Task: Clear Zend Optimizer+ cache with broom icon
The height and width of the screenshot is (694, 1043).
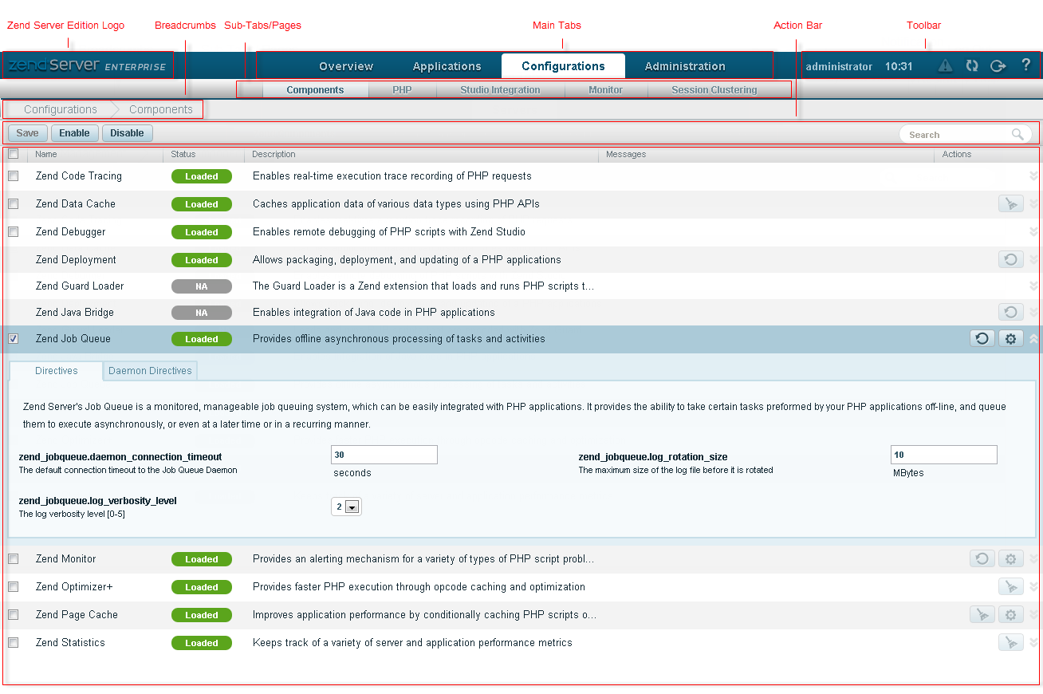Action: [x=1011, y=587]
